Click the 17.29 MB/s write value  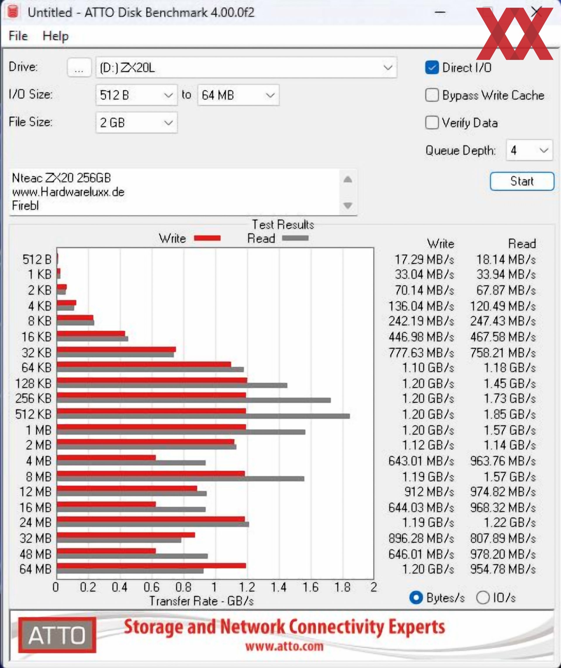424,259
